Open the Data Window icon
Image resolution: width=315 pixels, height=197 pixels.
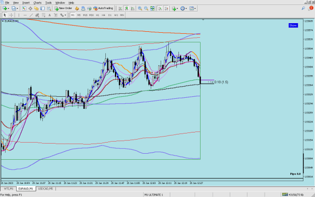tap(30, 9)
